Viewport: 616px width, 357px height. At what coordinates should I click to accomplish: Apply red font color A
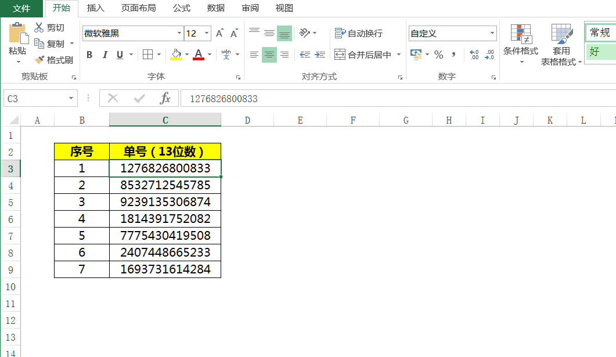coord(199,55)
